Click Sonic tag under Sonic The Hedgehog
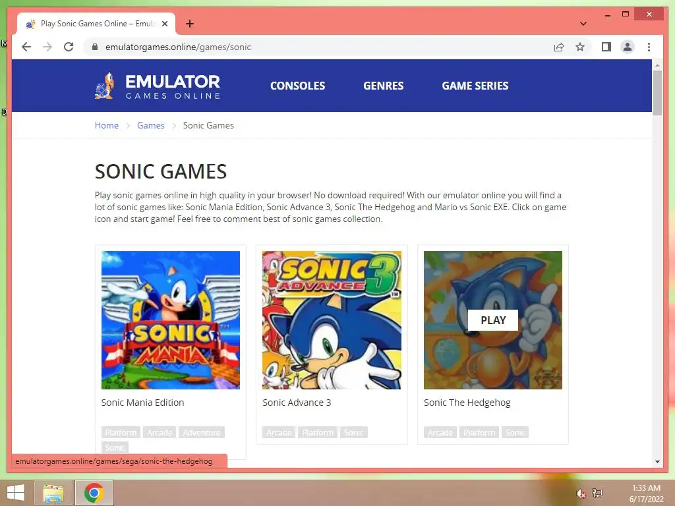Viewport: 675px width, 506px height. [515, 432]
